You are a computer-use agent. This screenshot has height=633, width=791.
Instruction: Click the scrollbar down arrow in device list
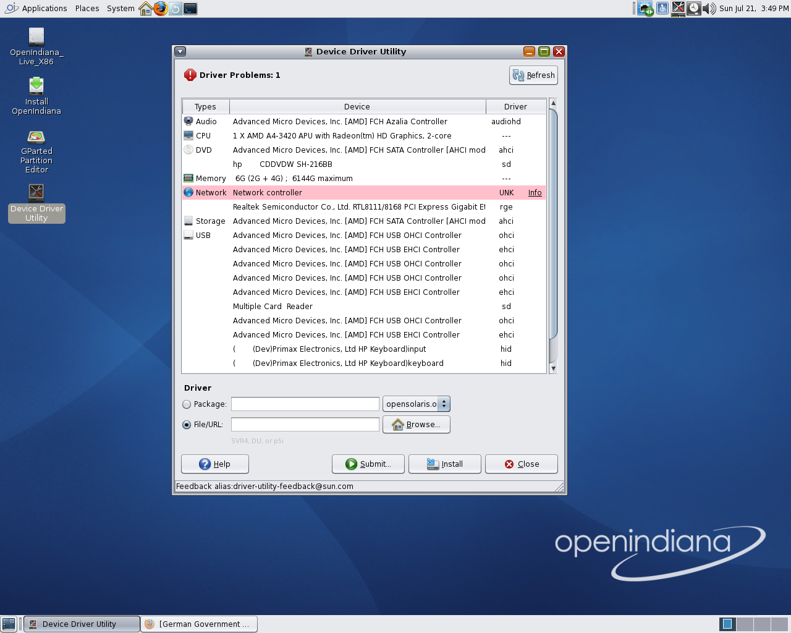point(553,368)
